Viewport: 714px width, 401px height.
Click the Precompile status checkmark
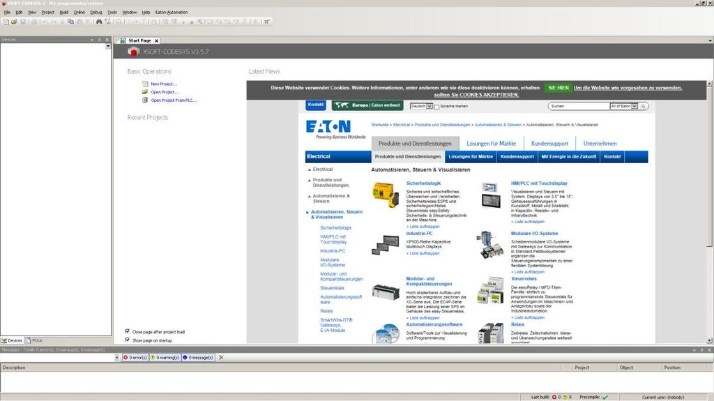click(605, 398)
